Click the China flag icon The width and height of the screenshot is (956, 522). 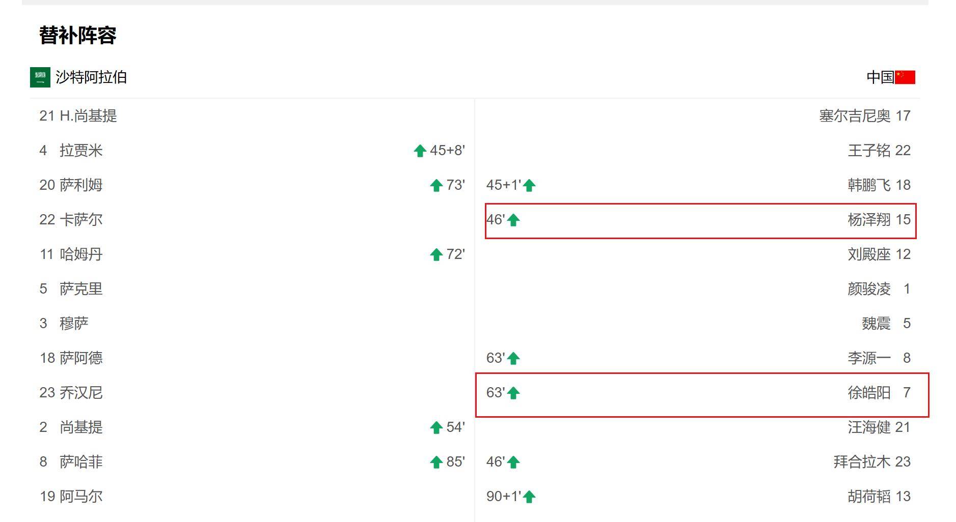tap(905, 77)
